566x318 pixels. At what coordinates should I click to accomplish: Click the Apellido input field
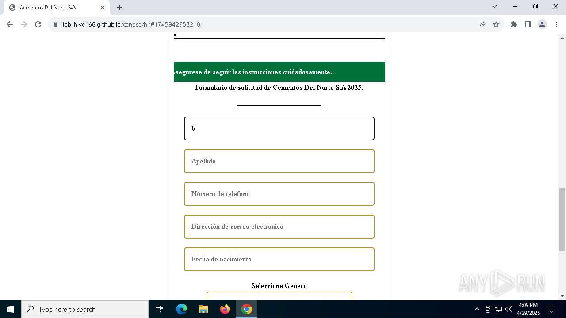point(279,161)
